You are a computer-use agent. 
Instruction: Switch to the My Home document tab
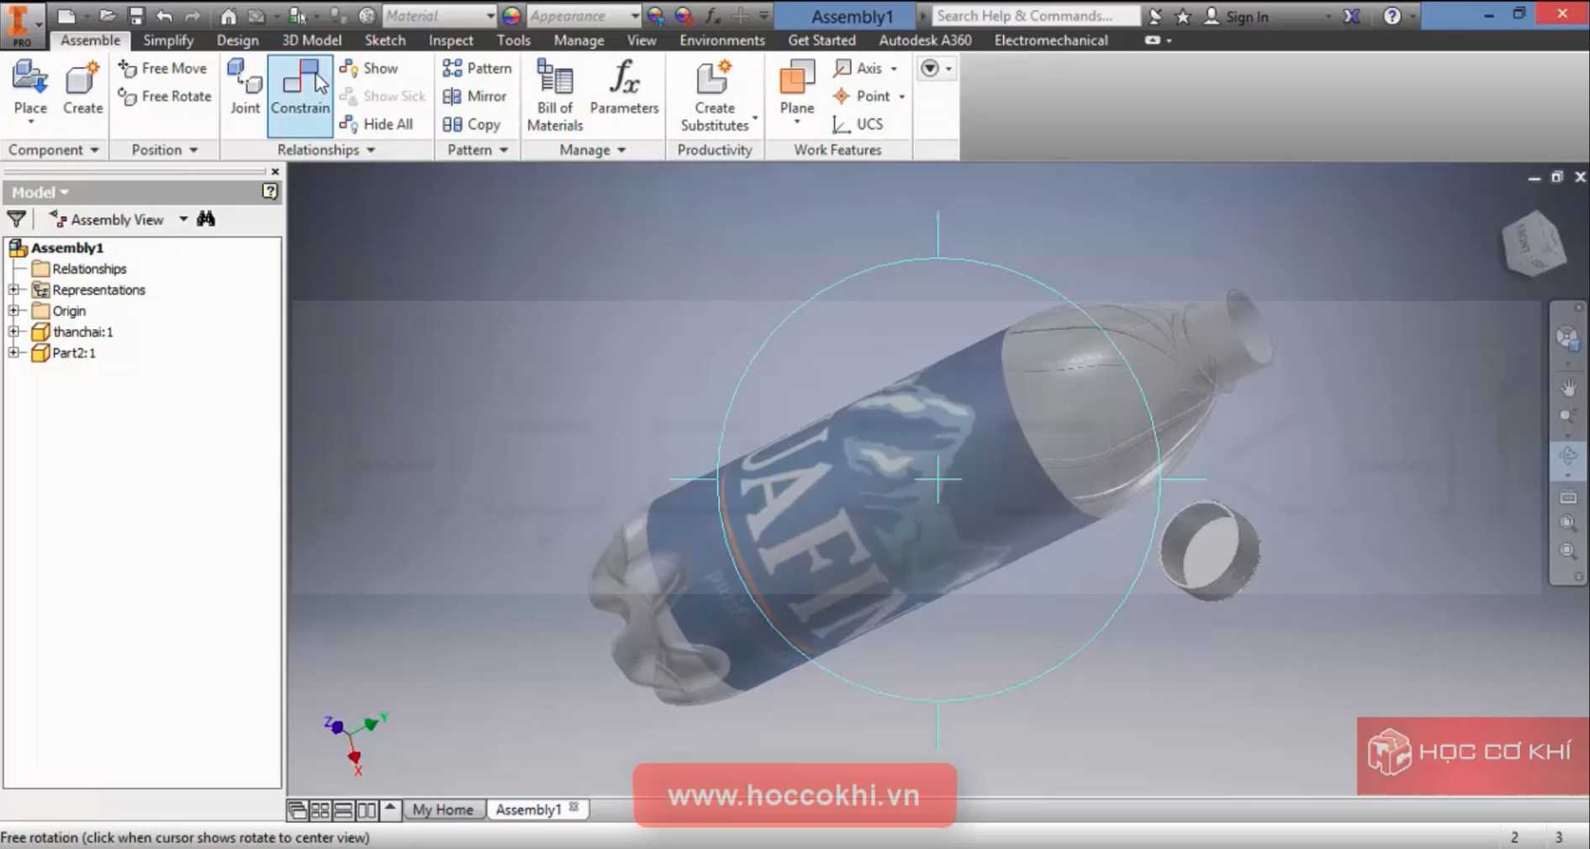point(443,809)
